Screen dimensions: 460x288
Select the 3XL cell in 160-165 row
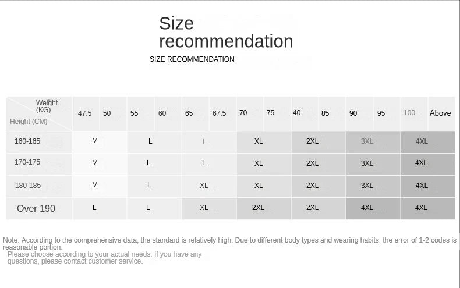(367, 141)
